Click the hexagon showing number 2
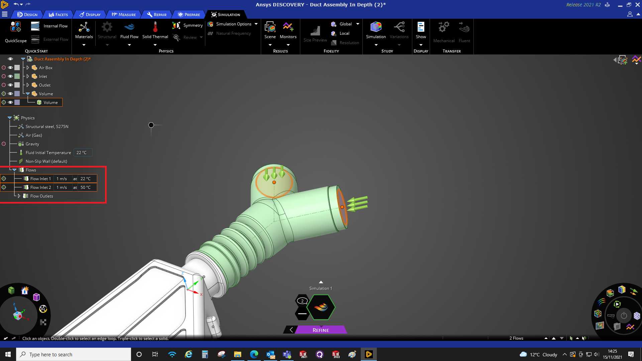This screenshot has height=361, width=642. coord(302,301)
